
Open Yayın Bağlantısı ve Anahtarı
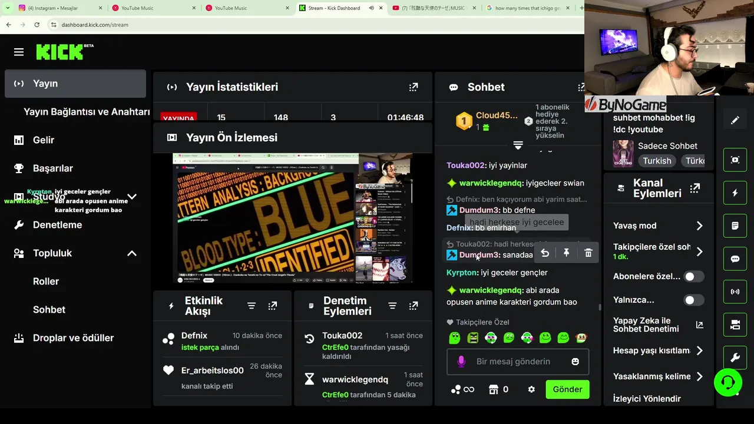(x=87, y=112)
